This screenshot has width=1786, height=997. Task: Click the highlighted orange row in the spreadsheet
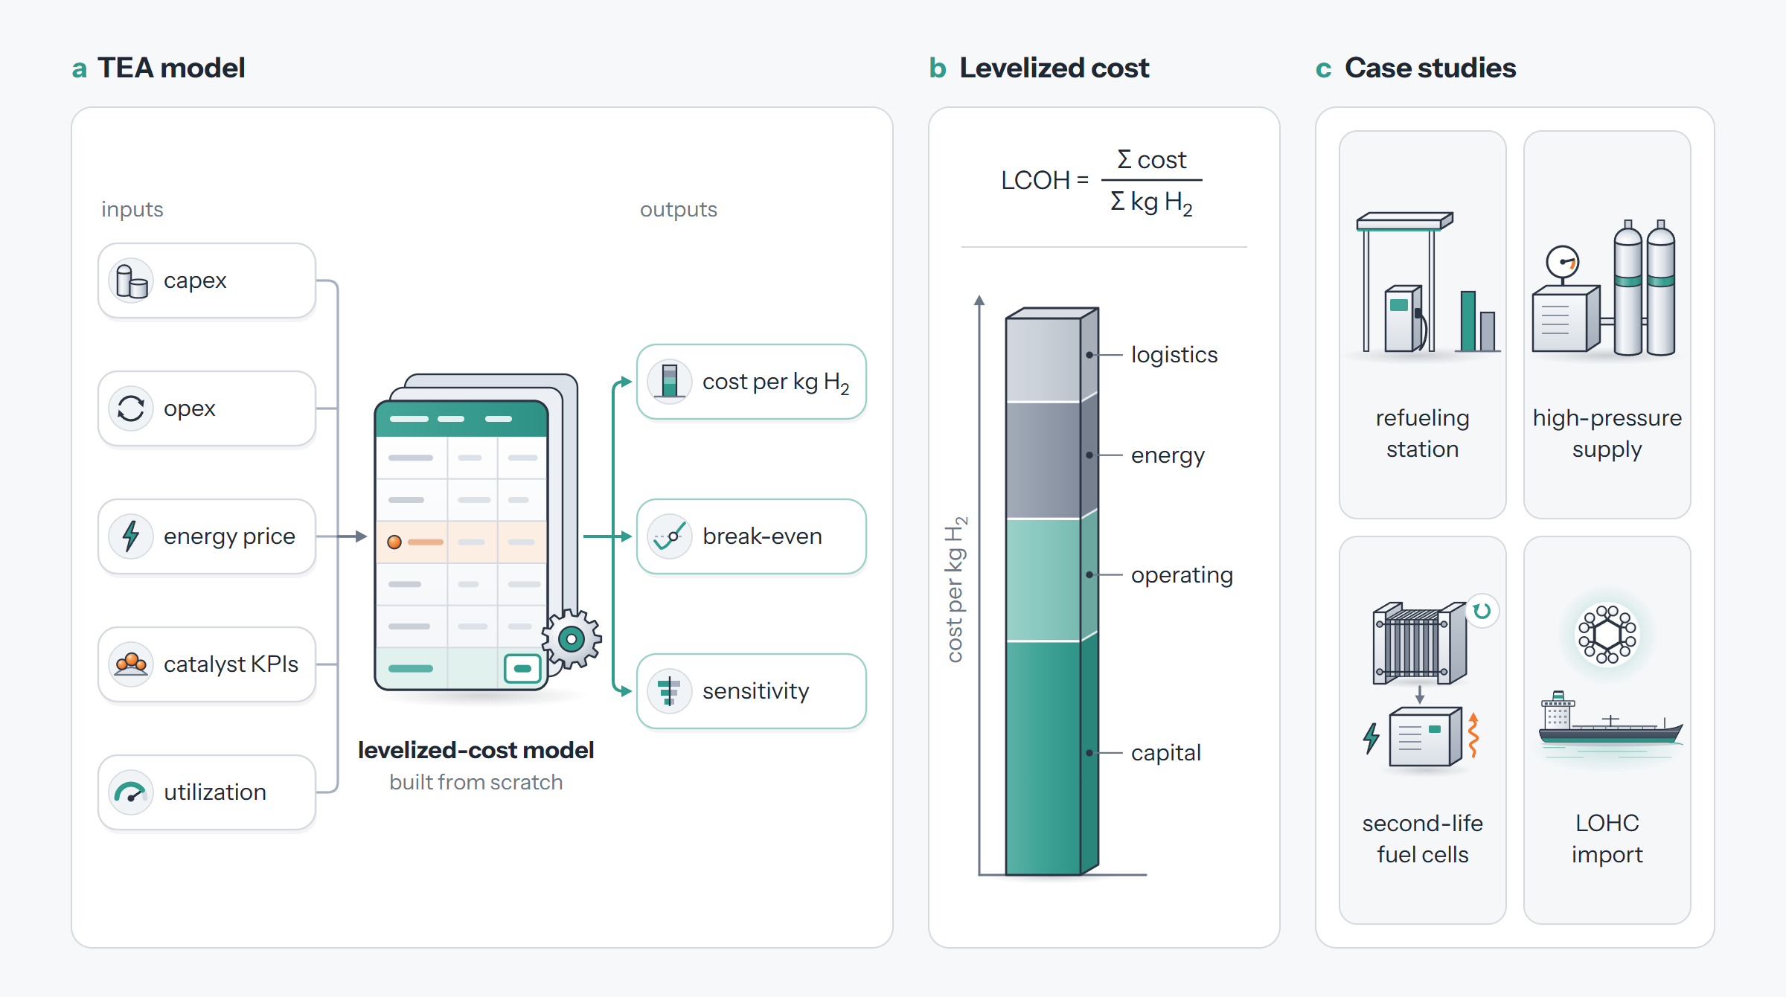click(x=461, y=542)
